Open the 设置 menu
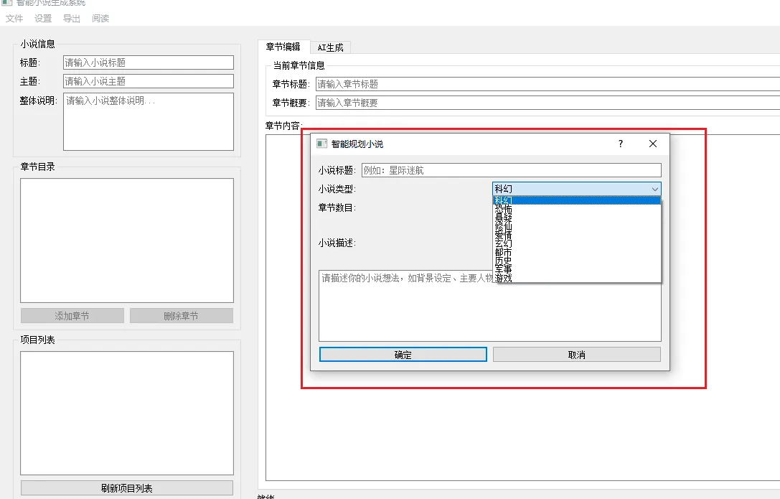Image resolution: width=780 pixels, height=499 pixels. [43, 18]
